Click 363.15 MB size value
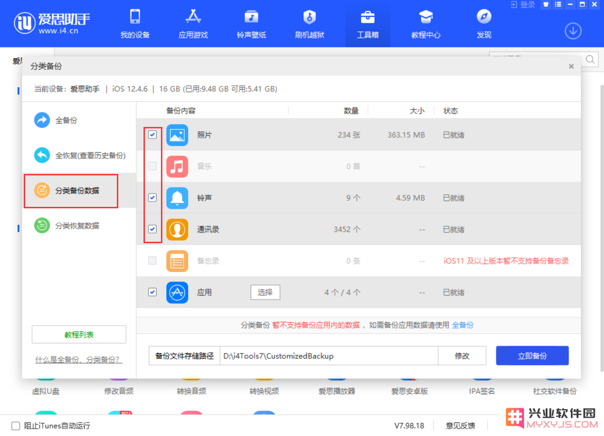 [x=406, y=135]
